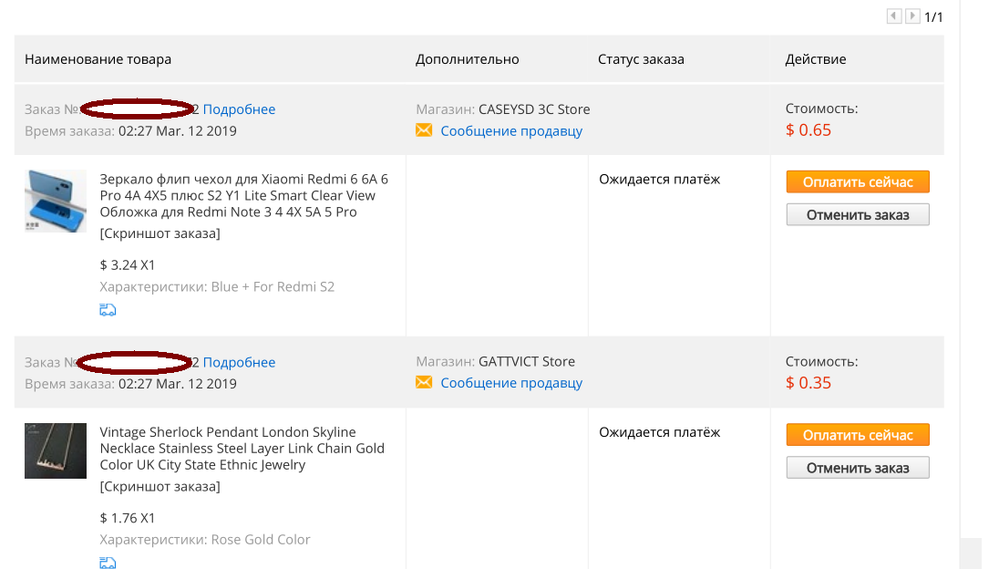Pay now for the $0.35 order

858,435
